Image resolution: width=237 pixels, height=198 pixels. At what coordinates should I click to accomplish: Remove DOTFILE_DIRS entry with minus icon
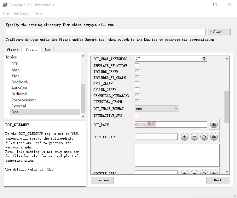point(194,137)
